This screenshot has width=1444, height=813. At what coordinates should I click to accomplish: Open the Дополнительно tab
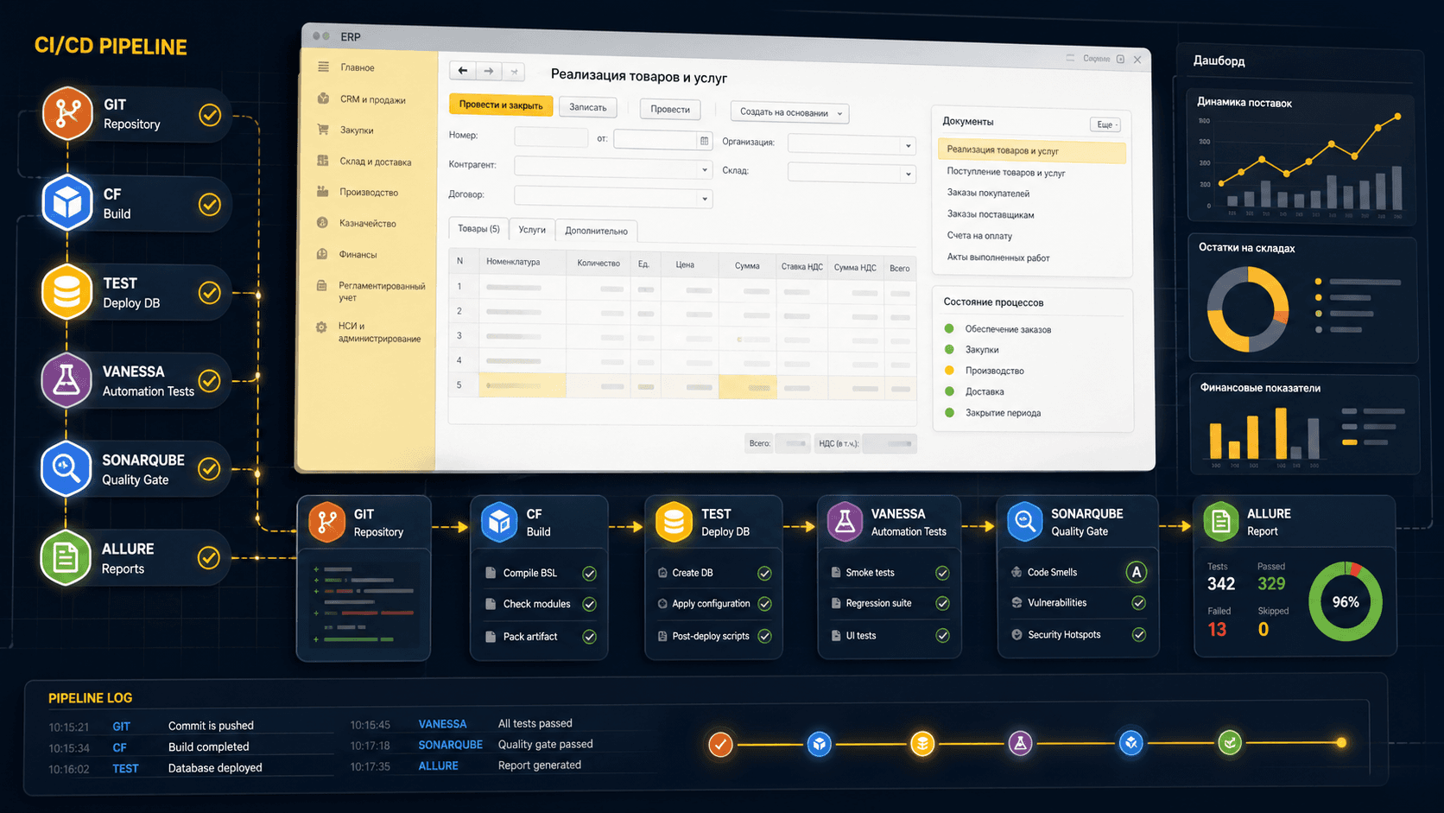(x=596, y=230)
